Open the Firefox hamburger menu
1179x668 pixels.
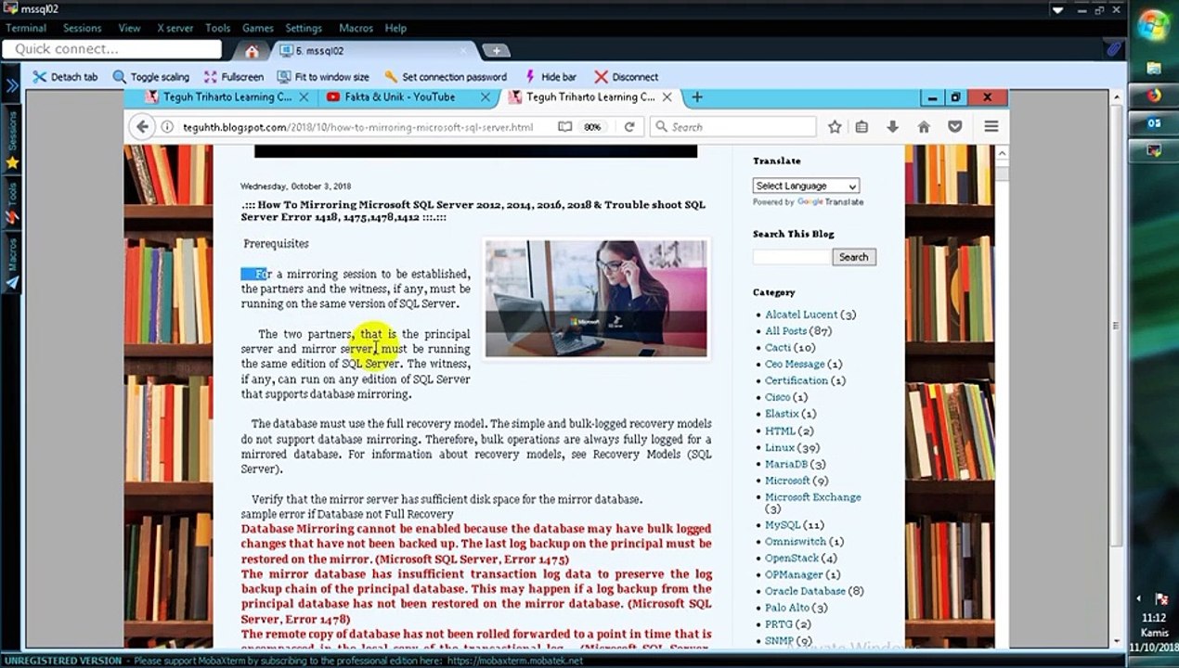[991, 127]
